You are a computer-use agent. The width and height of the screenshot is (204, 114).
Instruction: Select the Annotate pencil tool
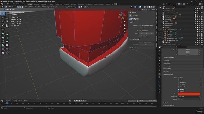3,26
